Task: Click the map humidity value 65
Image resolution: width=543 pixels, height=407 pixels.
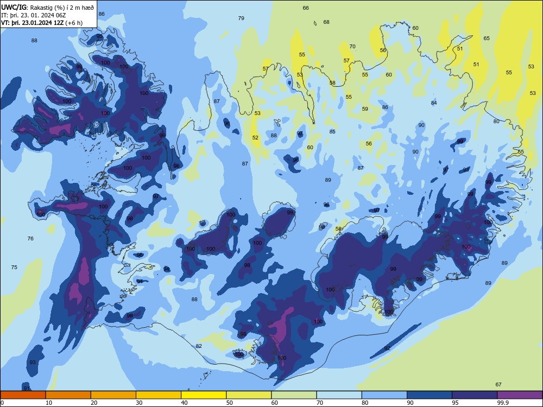Action: [487, 39]
